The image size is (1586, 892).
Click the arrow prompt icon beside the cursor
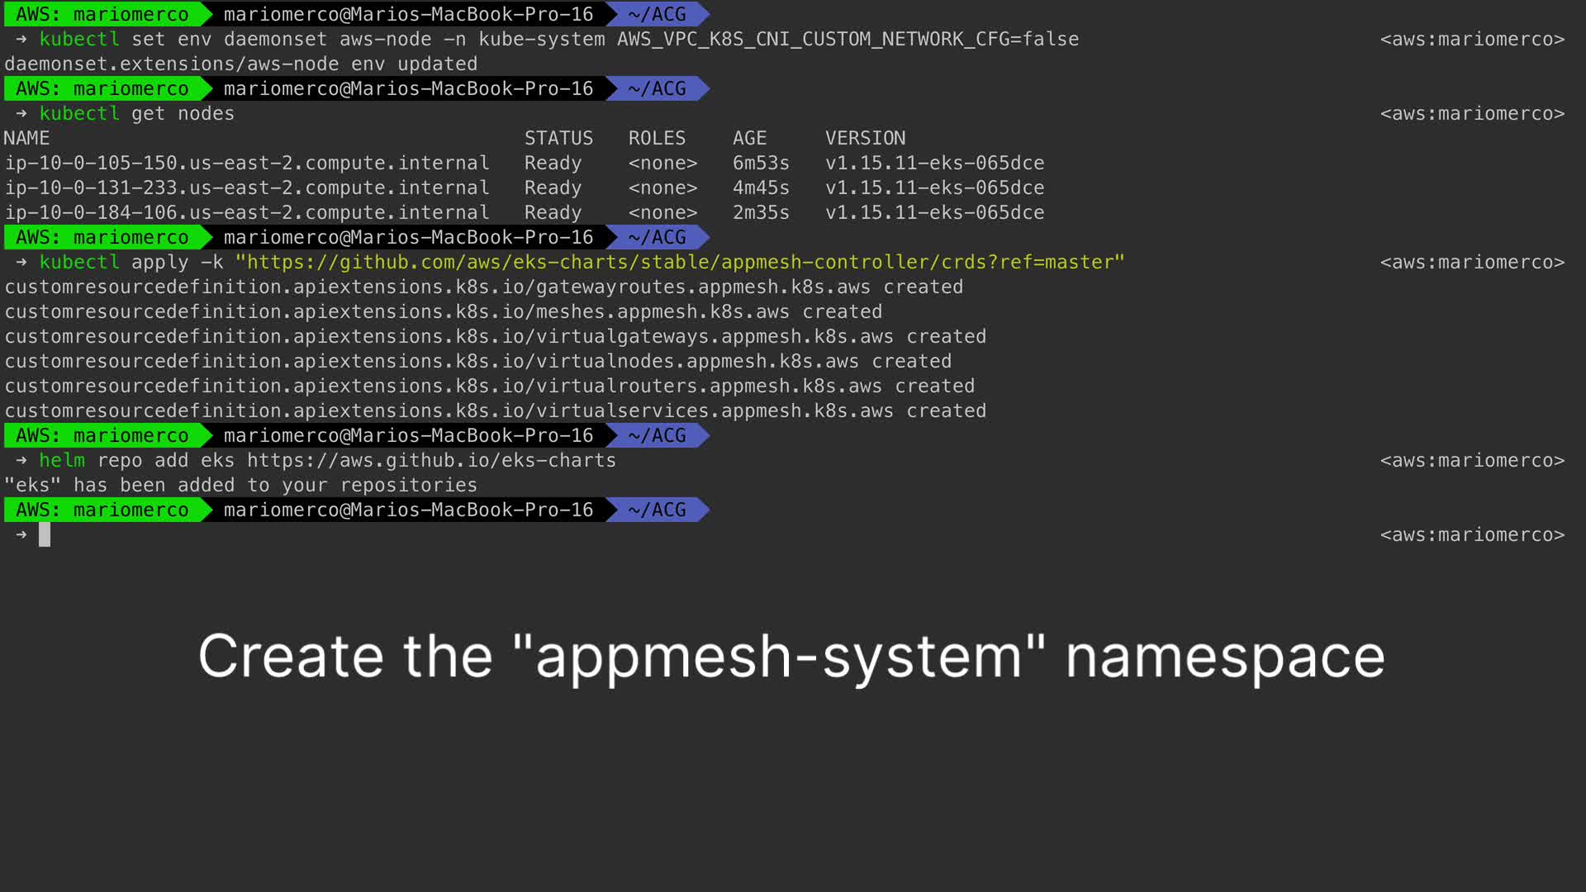tap(21, 535)
